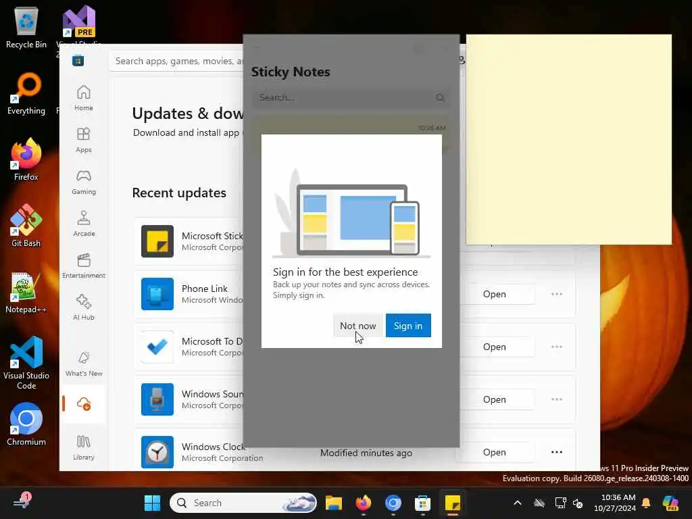Click Microsoft Store logo icon
Image resolution: width=692 pixels, height=519 pixels.
(78, 61)
